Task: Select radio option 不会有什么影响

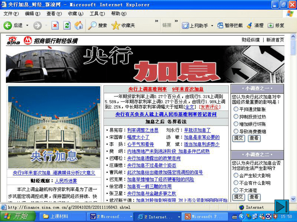Action: coord(236,182)
